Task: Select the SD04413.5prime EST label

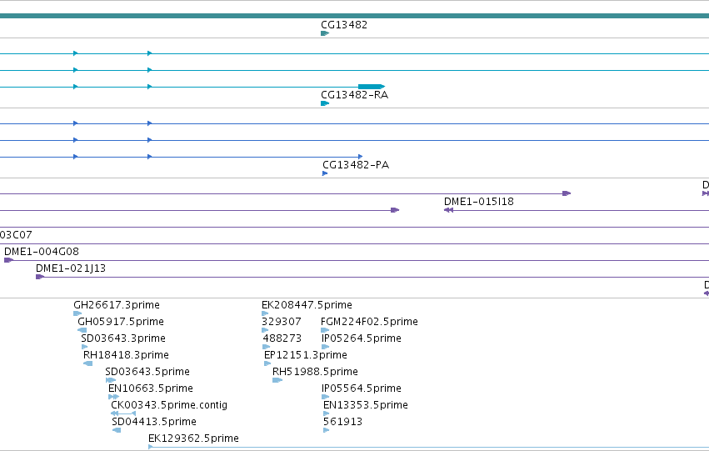Action: (x=154, y=422)
